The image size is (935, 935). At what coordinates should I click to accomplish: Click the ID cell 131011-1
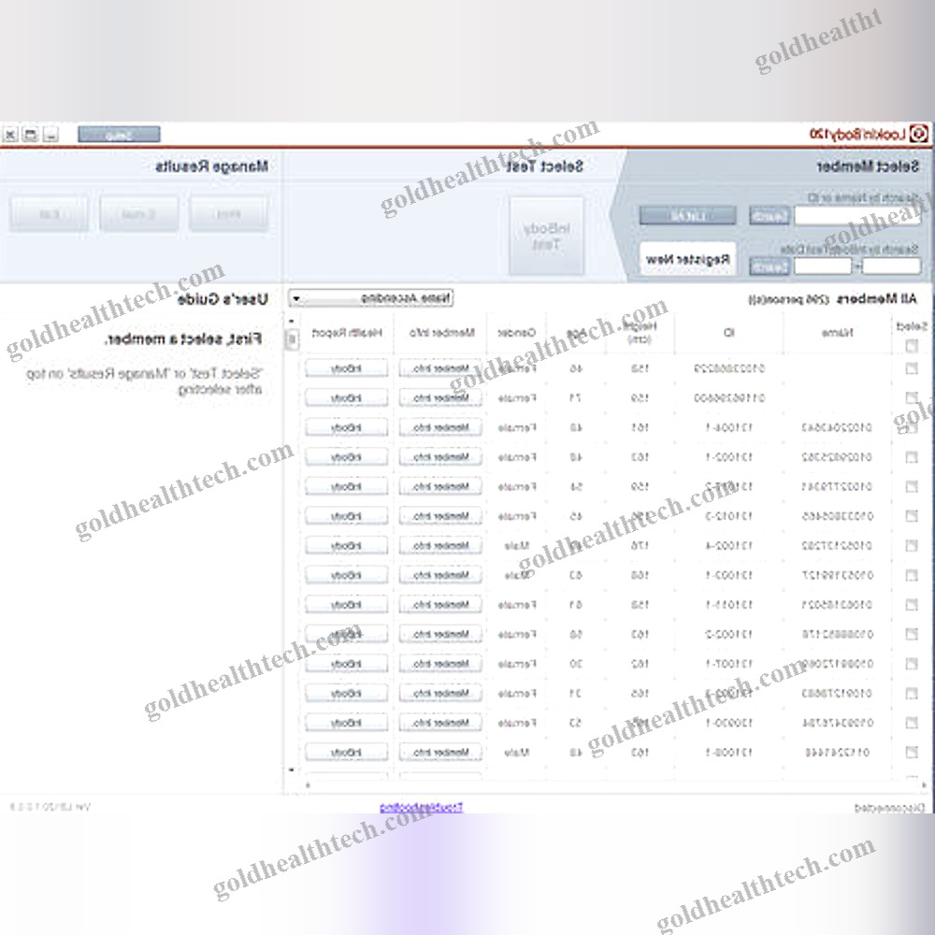pos(729,605)
